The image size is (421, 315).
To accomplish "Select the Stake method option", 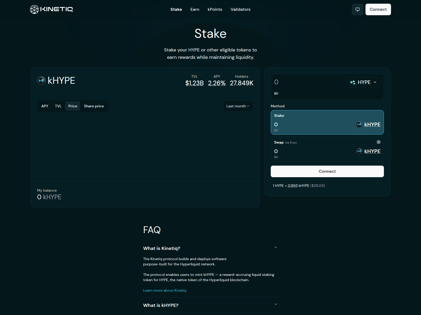I will pos(327,122).
